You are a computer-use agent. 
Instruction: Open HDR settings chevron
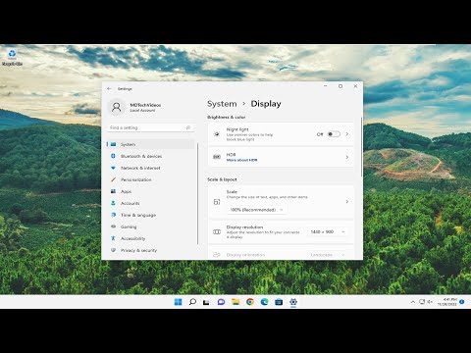[347, 157]
